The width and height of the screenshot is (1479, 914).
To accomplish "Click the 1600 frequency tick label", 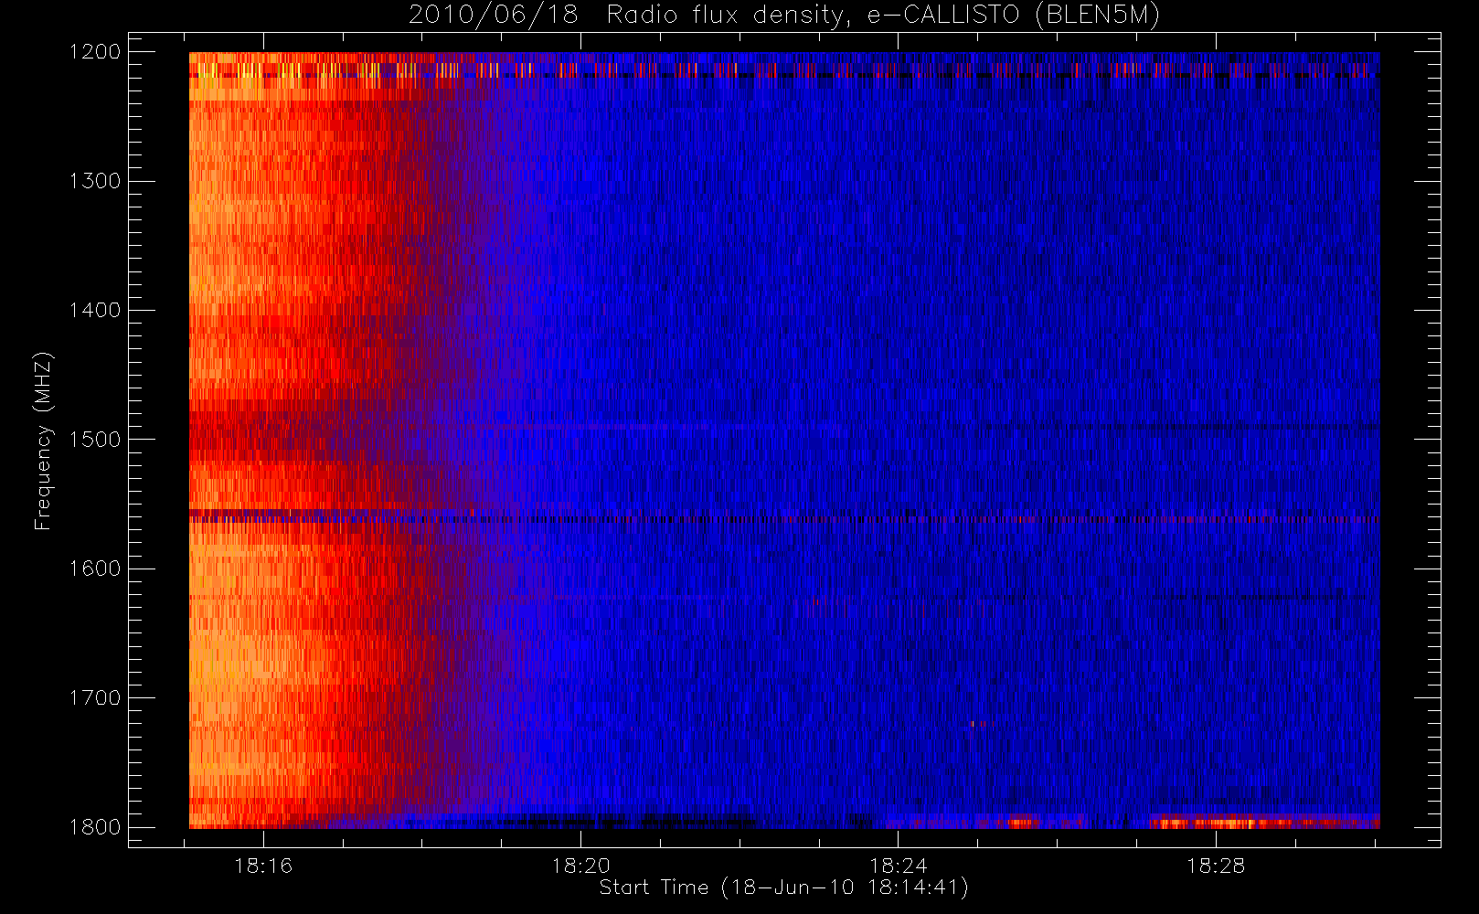I will pos(95,569).
